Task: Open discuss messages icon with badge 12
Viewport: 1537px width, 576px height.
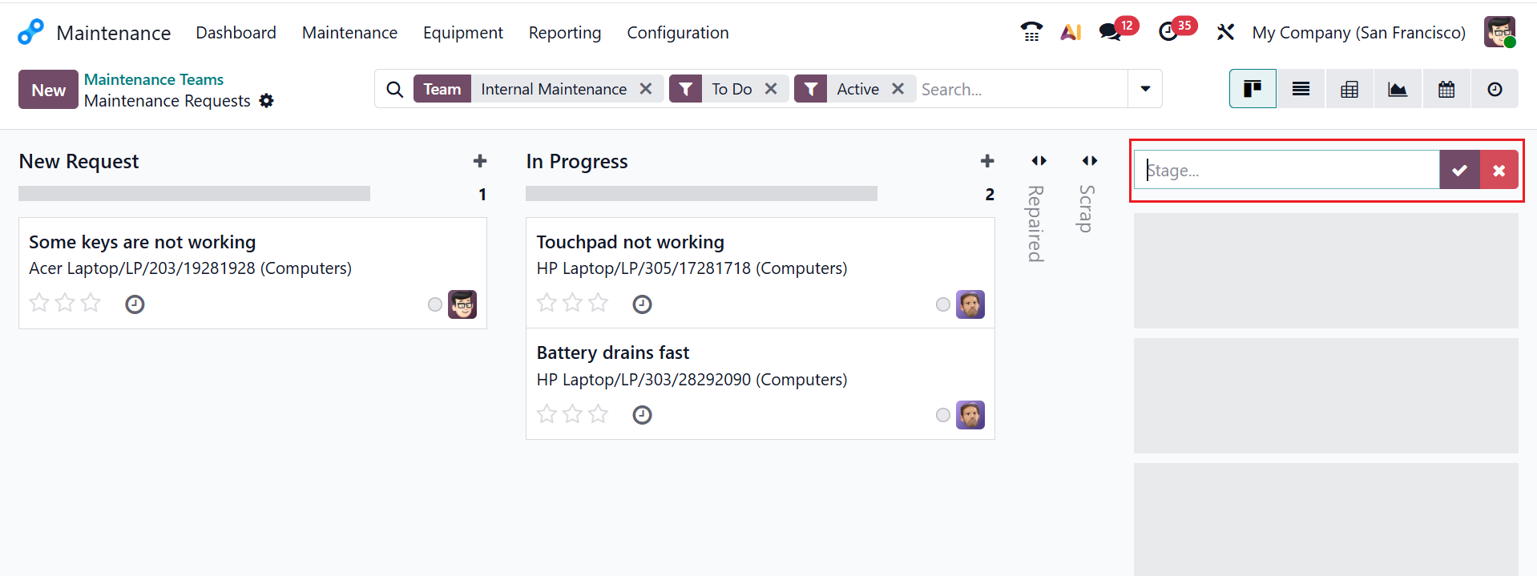Action: pyautogui.click(x=1111, y=32)
